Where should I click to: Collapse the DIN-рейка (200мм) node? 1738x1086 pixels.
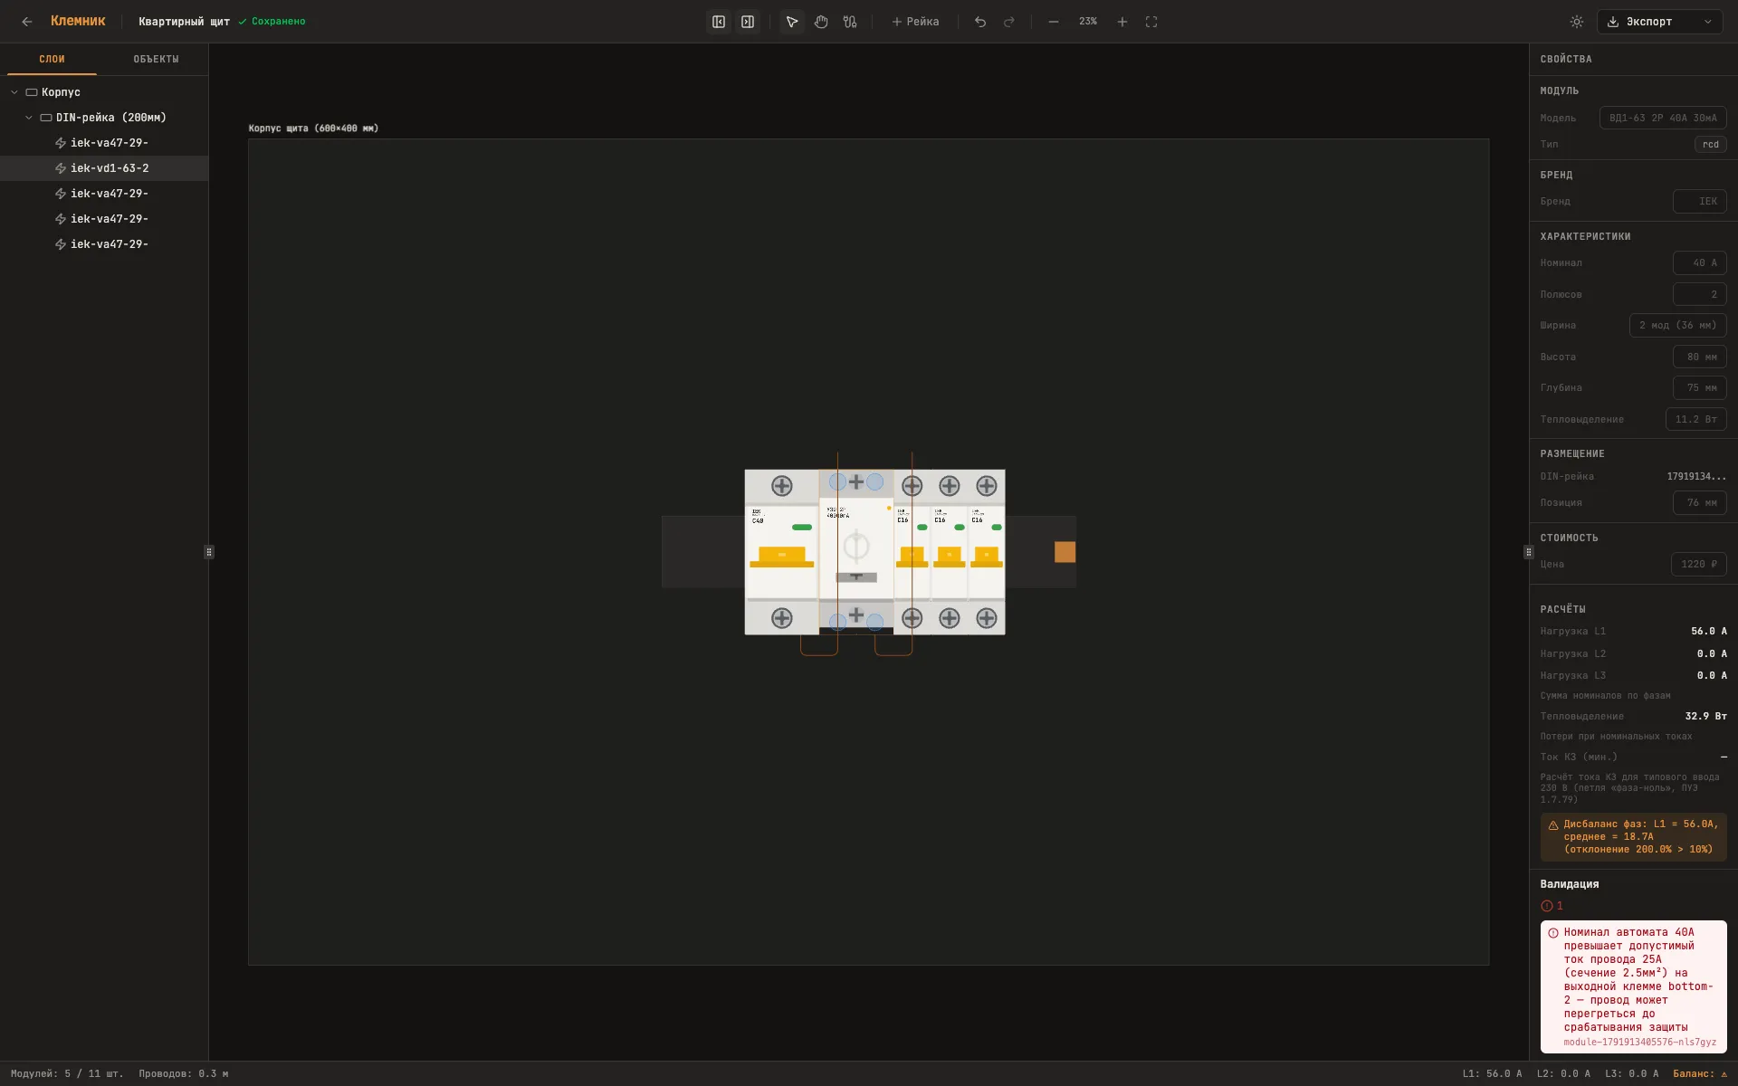pos(29,118)
